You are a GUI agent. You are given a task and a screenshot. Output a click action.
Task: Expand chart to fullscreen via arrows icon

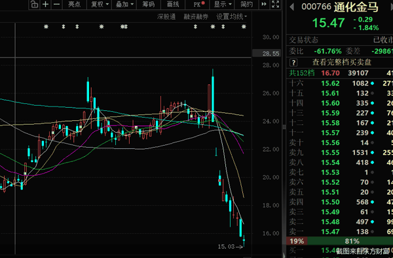click(x=276, y=5)
